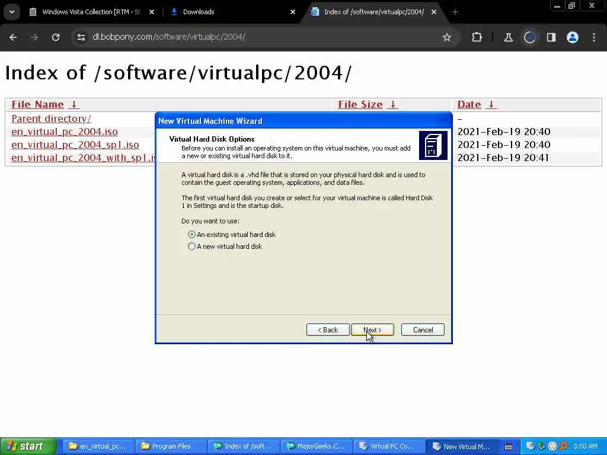Open Chrome labs flask icon
Screen dimensions: 607x455
click(508, 37)
